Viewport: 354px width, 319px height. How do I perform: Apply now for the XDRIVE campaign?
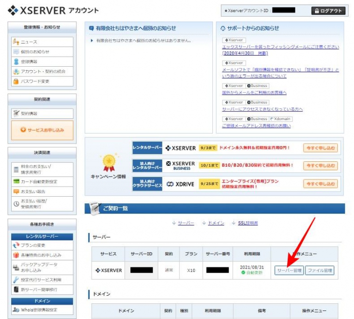(x=321, y=184)
